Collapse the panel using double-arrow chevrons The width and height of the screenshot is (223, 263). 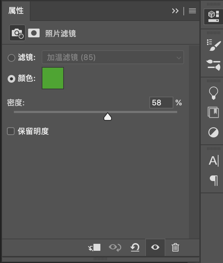(x=175, y=11)
